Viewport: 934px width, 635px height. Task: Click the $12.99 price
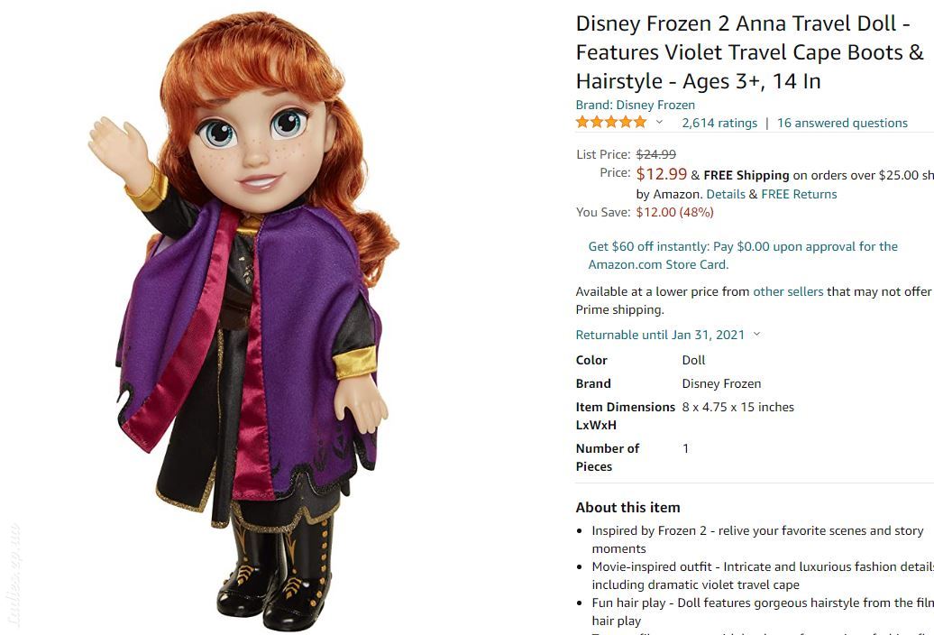point(661,174)
